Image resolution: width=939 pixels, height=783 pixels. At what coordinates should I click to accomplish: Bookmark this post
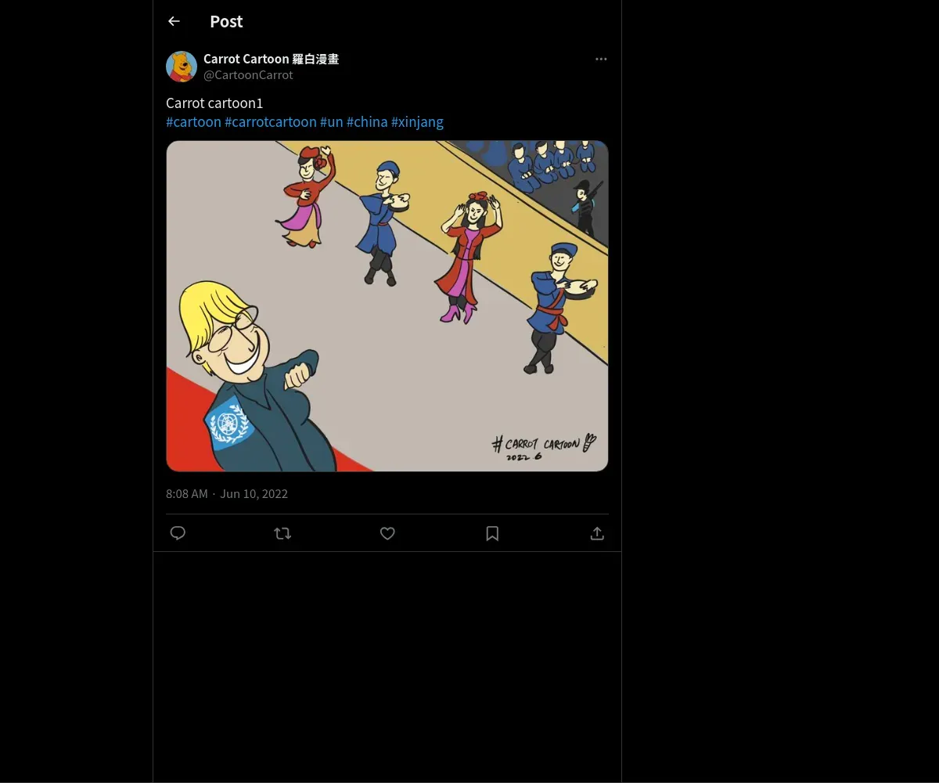(x=492, y=533)
